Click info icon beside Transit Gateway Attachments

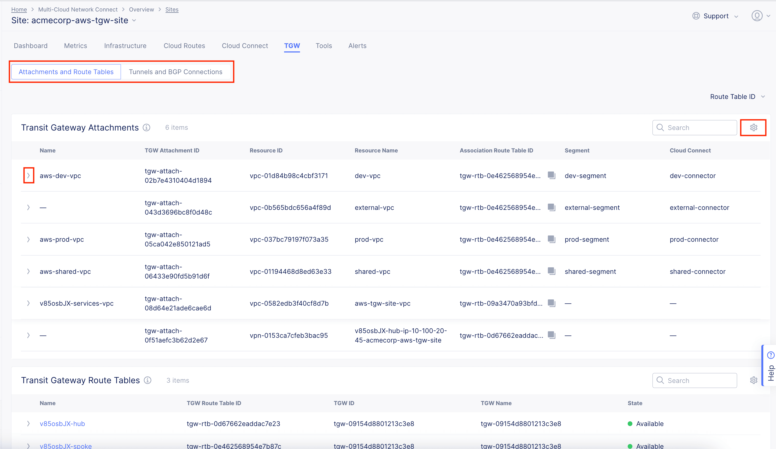tap(146, 127)
